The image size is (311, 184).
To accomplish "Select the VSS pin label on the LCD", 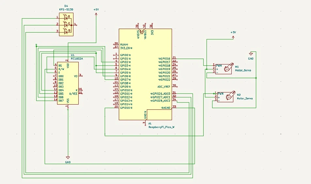I will click(x=68, y=101).
